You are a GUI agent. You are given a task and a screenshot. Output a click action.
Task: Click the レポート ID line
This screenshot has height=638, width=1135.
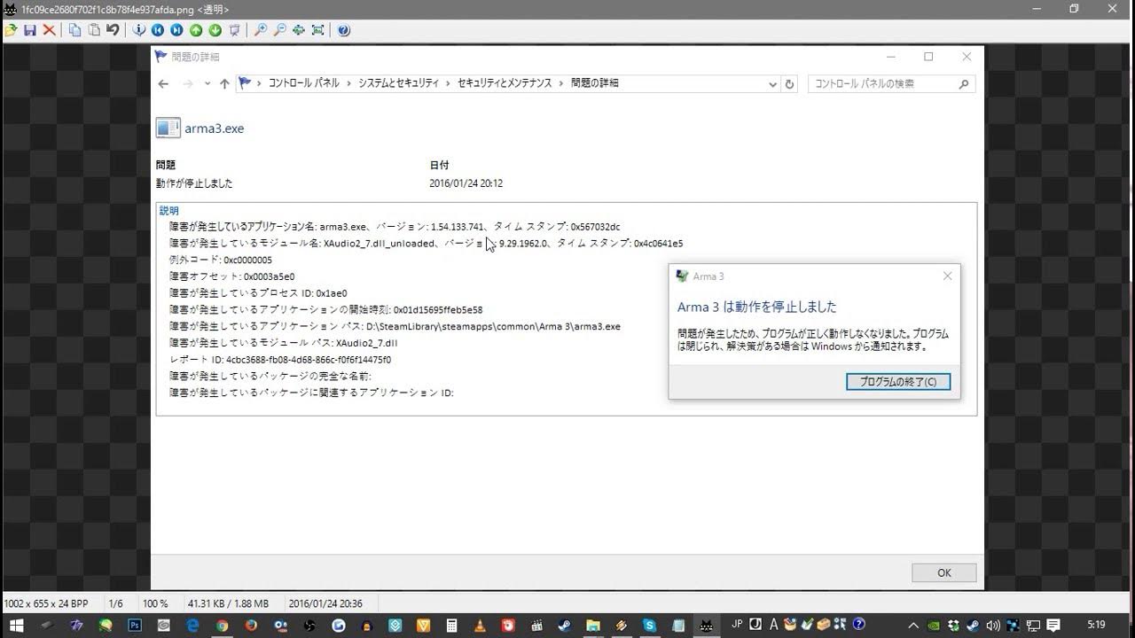280,360
